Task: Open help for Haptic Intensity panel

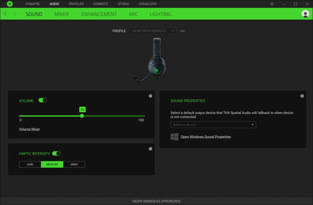Action: point(150,149)
